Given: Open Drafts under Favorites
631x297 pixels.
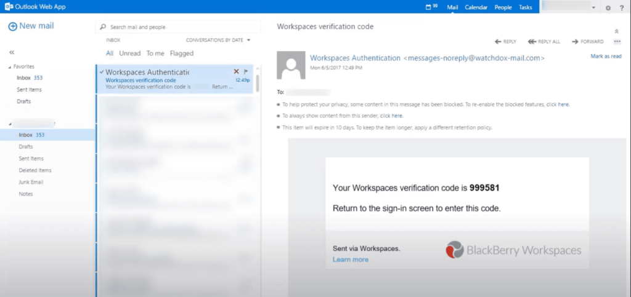Looking at the screenshot, I should (x=24, y=101).
